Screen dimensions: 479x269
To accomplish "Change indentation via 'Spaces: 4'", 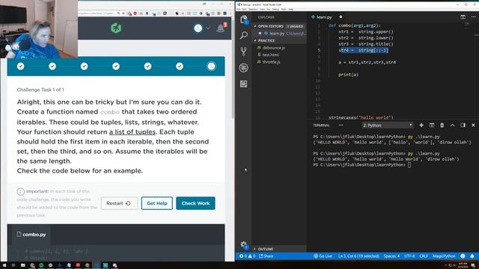I will [x=391, y=256].
